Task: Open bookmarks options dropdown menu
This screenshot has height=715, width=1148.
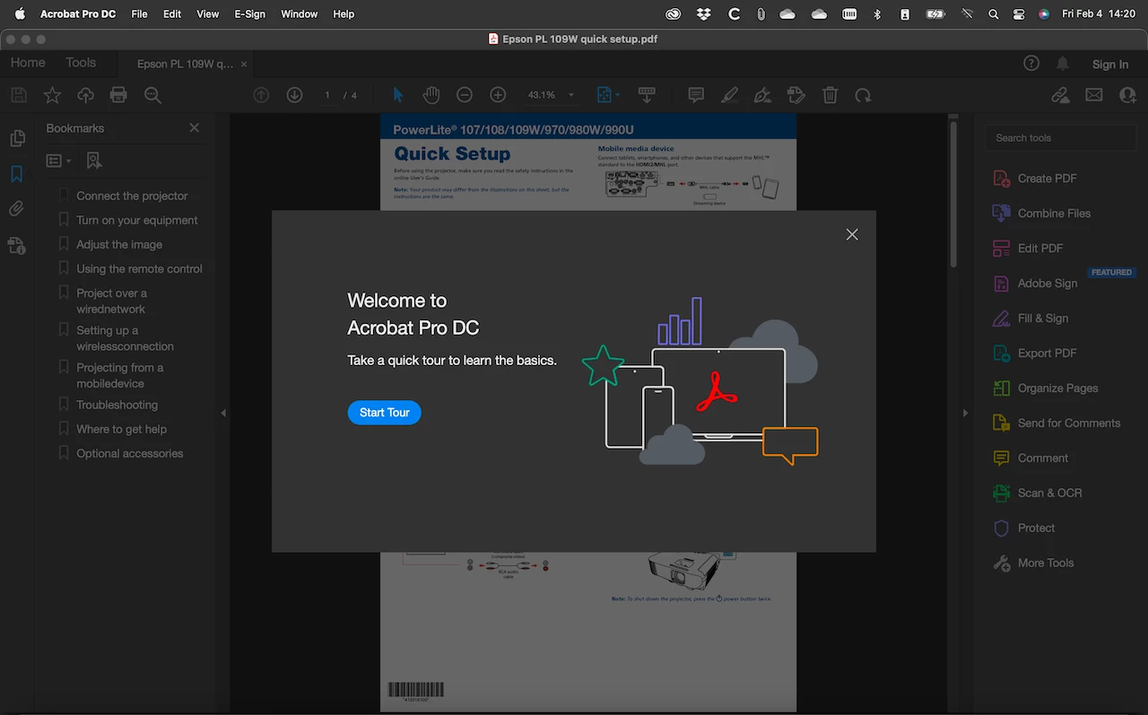Action: pyautogui.click(x=59, y=161)
